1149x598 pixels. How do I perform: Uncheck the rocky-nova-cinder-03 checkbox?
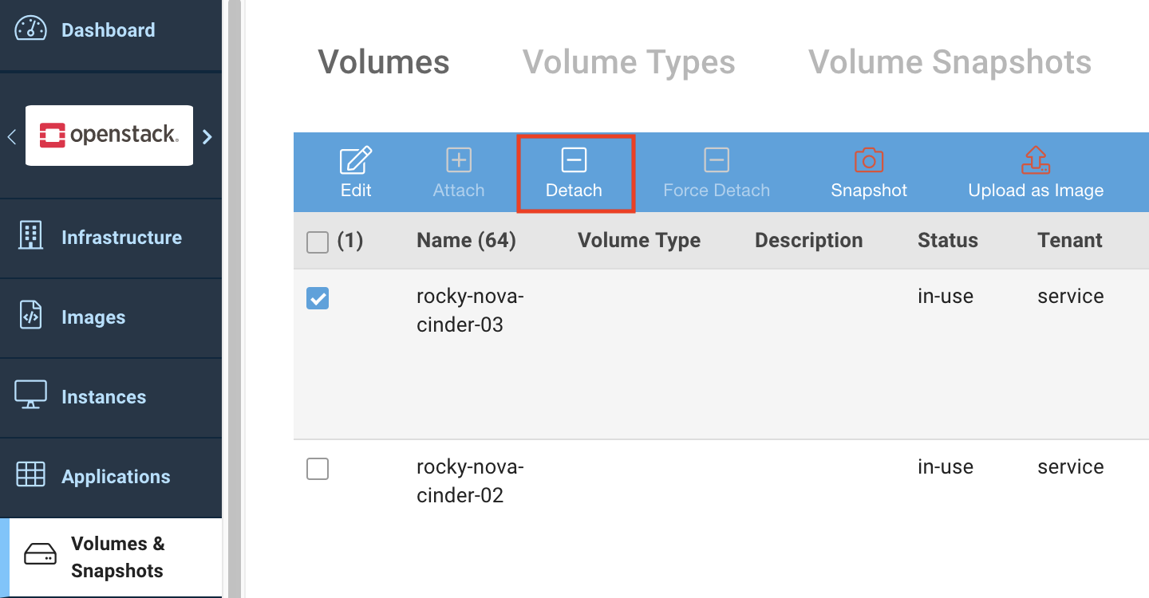click(318, 298)
